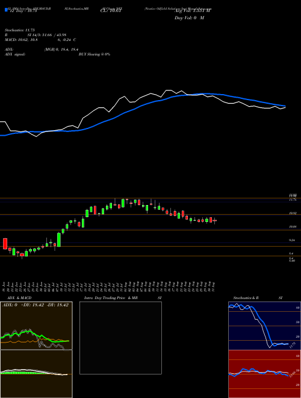The width and height of the screenshot is (301, 398).
Task: Click the blue 12 Day SMA legend square
Action: [6, 10]
